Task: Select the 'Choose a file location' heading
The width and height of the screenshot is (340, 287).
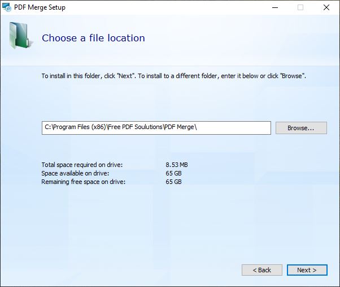Action: 93,38
